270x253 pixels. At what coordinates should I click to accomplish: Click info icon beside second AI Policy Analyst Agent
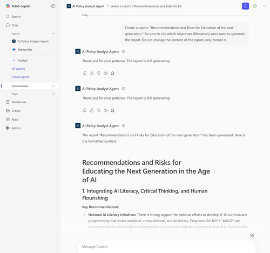[124, 89]
